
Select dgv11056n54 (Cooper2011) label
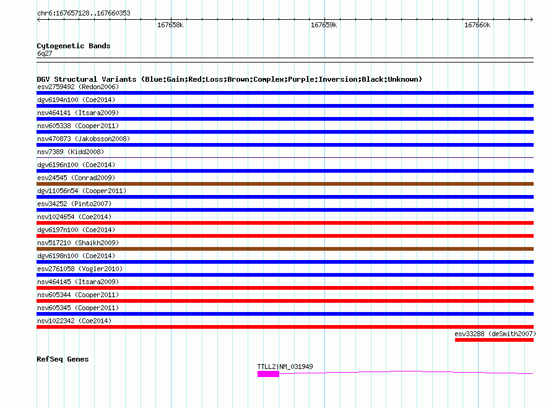[x=82, y=191]
